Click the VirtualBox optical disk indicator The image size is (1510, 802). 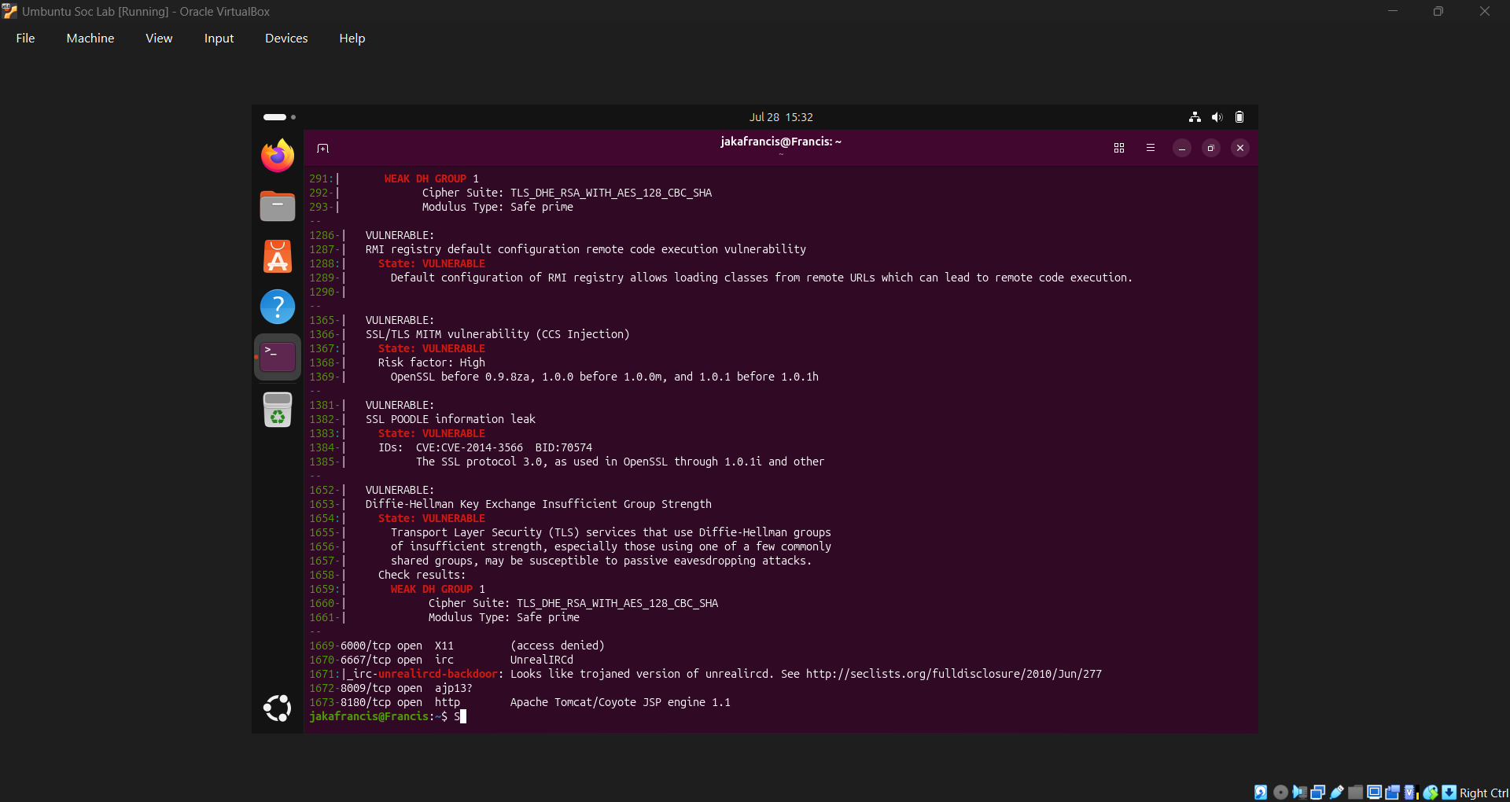pos(1280,793)
